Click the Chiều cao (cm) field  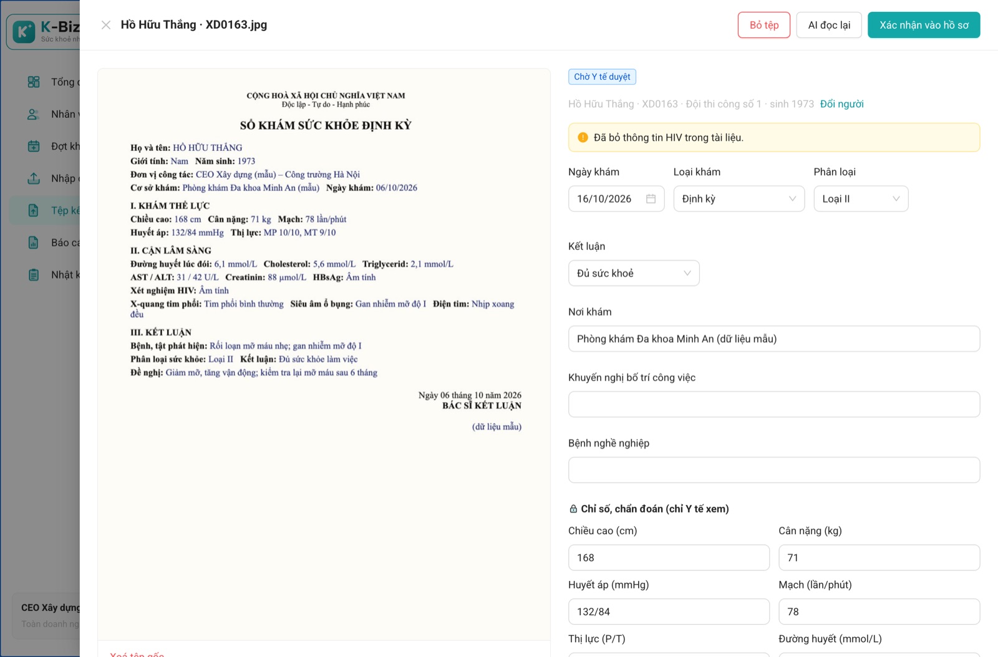pos(669,558)
